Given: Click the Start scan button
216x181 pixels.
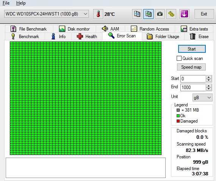Looking at the screenshot, I should 192,49.
